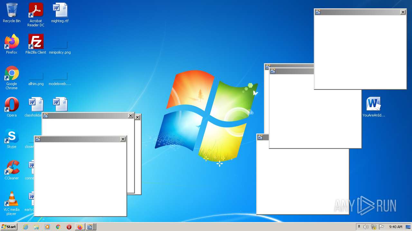Select the FileZilla Client desktop shortcut
This screenshot has height=231, width=412.
click(36, 44)
